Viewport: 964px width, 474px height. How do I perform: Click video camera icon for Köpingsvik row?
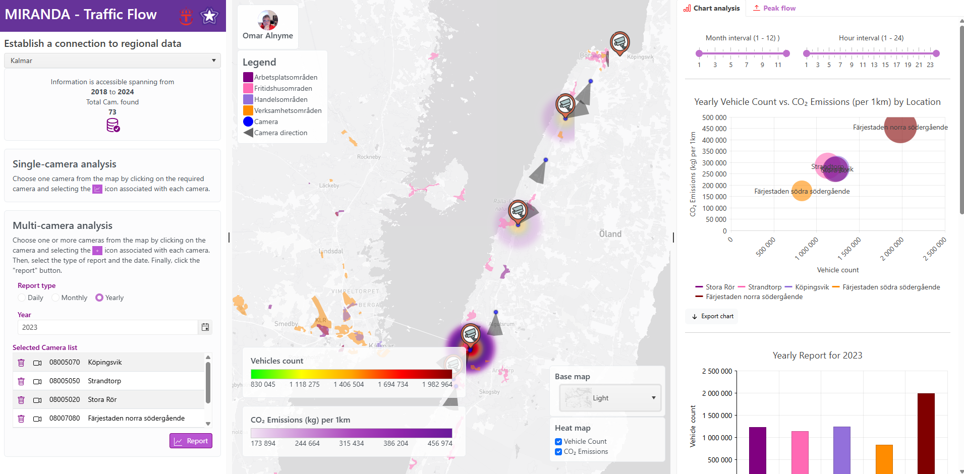[x=37, y=363]
